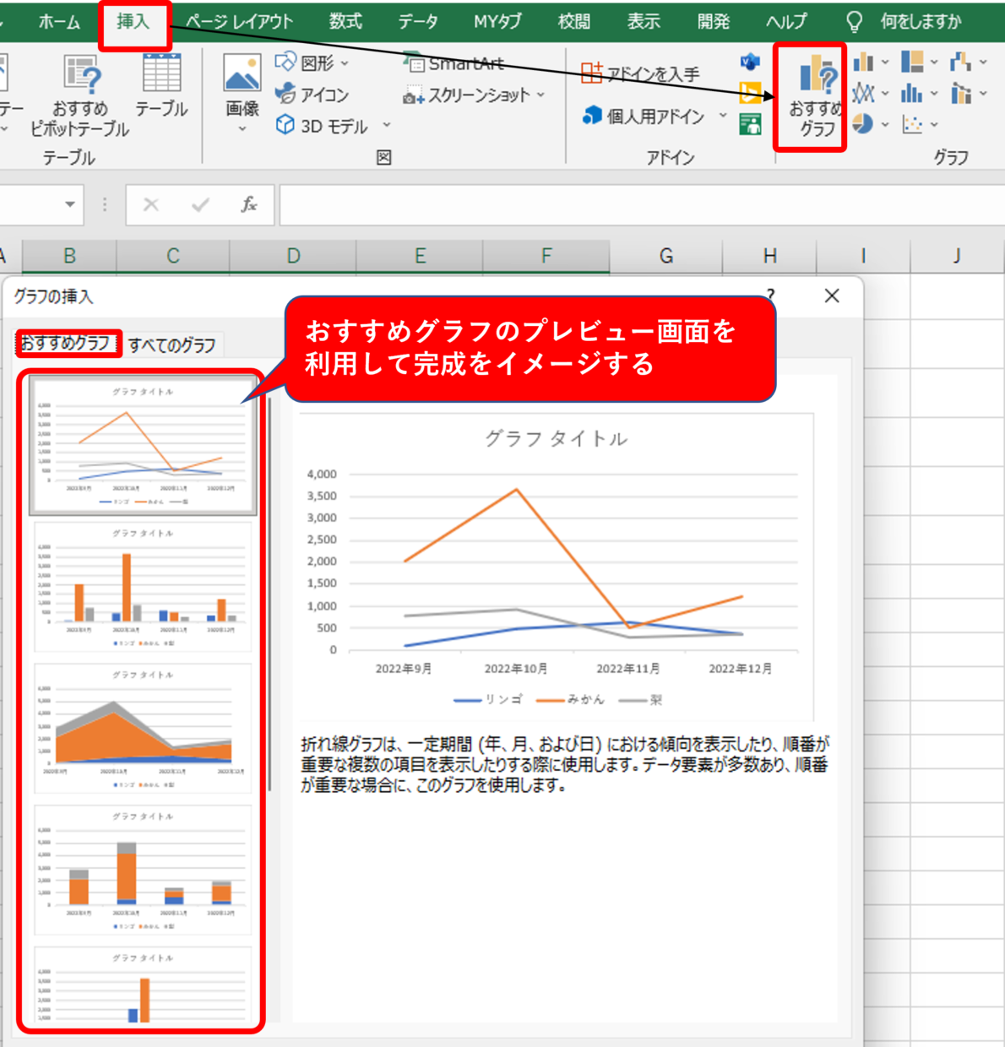Click the formula bar input field

pos(633,204)
